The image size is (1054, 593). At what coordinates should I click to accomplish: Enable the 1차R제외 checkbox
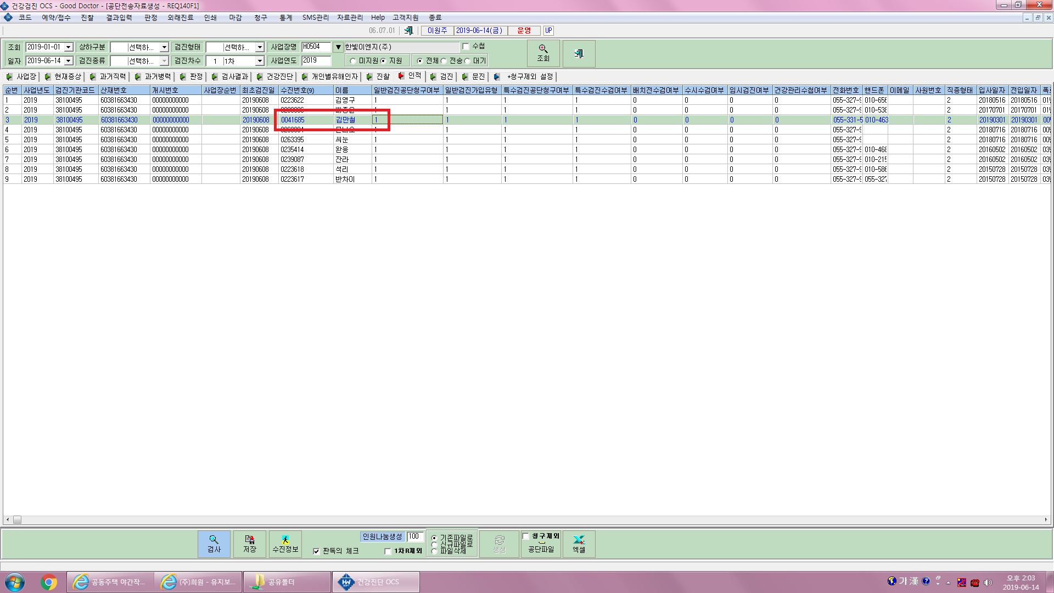pyautogui.click(x=388, y=551)
